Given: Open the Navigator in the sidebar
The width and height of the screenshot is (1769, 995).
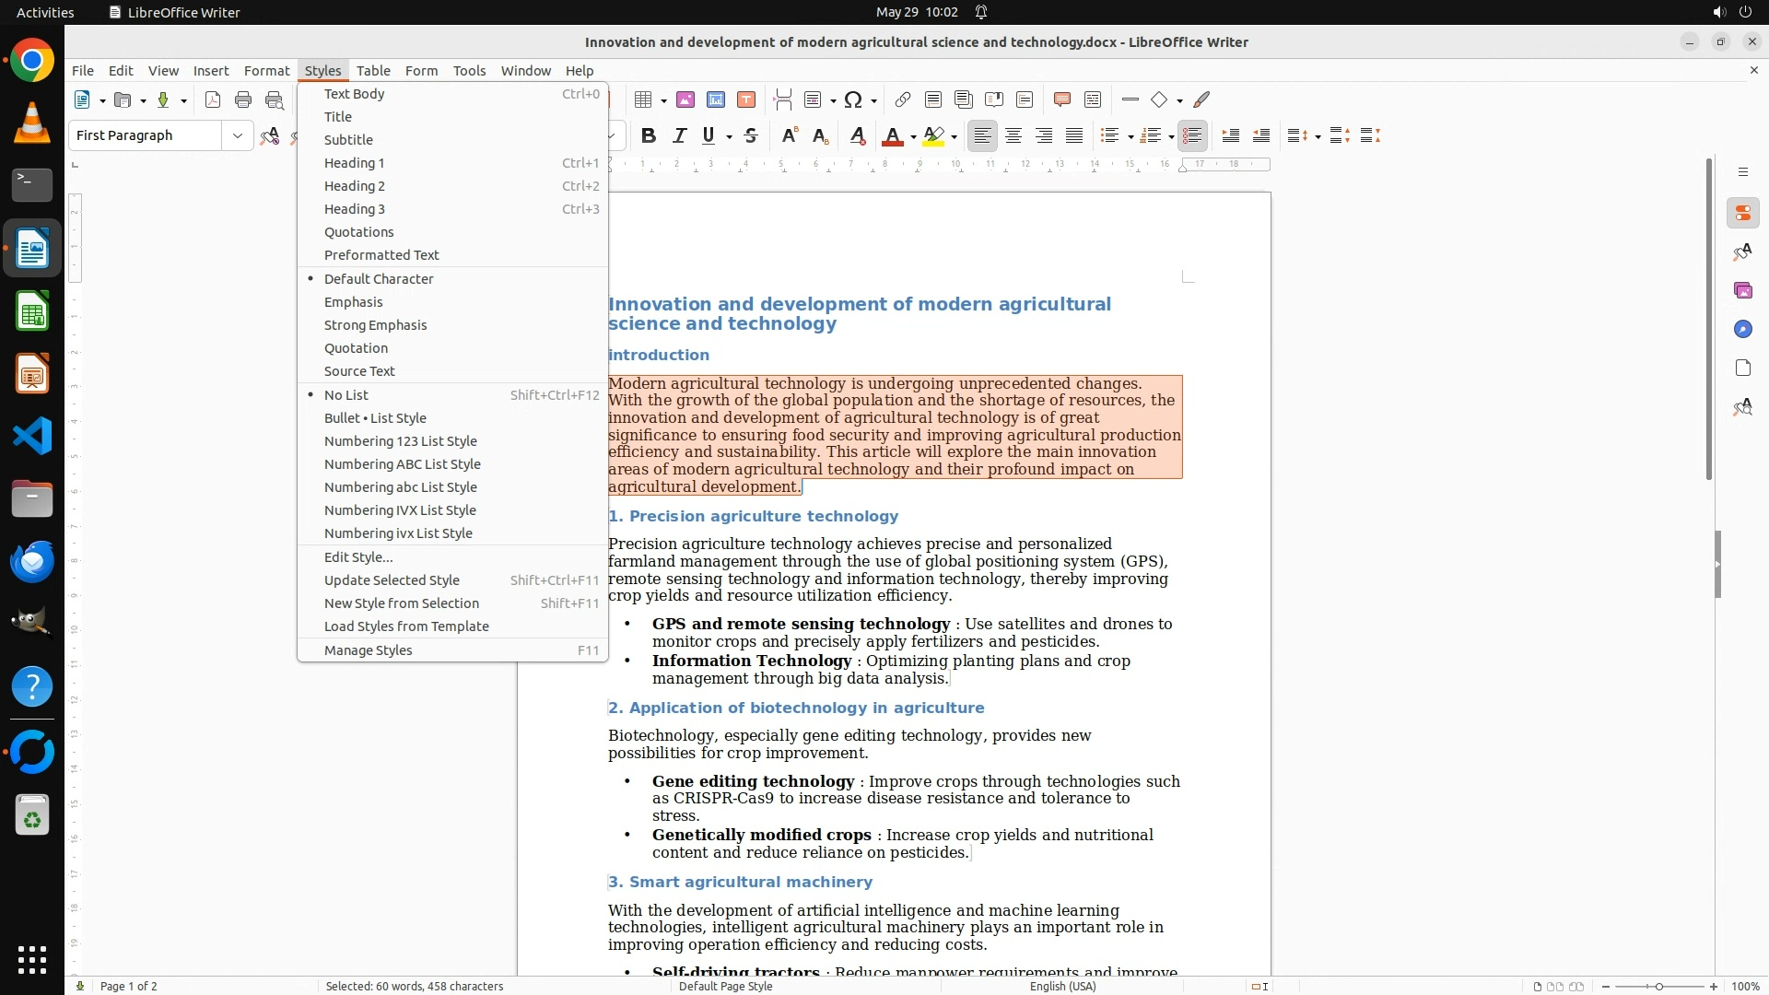Looking at the screenshot, I should (1742, 329).
